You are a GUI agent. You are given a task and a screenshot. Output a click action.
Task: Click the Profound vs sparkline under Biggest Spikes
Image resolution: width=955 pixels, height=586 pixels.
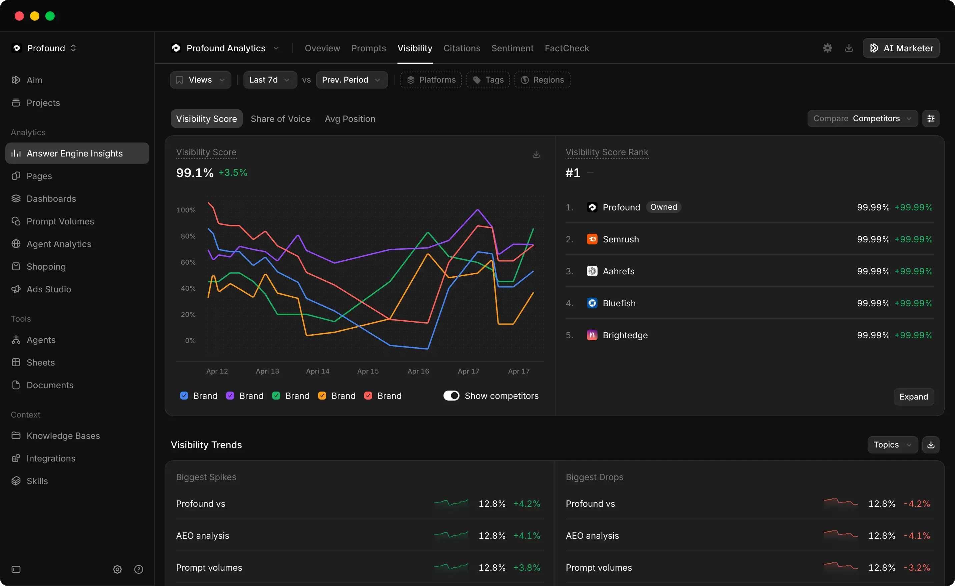tap(451, 503)
